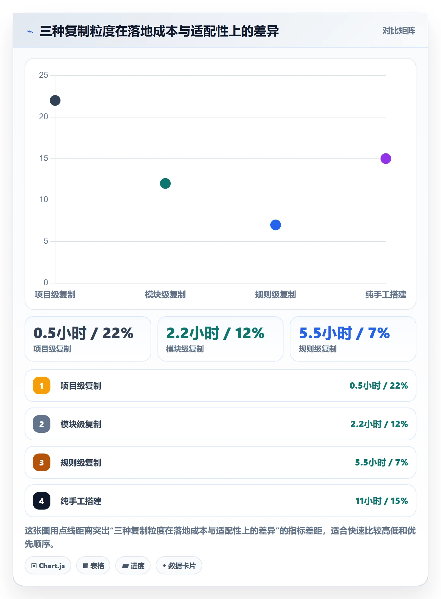Select the 进度 tag chip

click(133, 566)
